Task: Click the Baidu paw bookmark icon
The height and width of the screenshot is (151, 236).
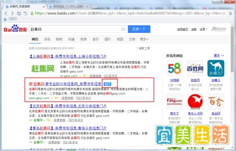Action: point(5,20)
